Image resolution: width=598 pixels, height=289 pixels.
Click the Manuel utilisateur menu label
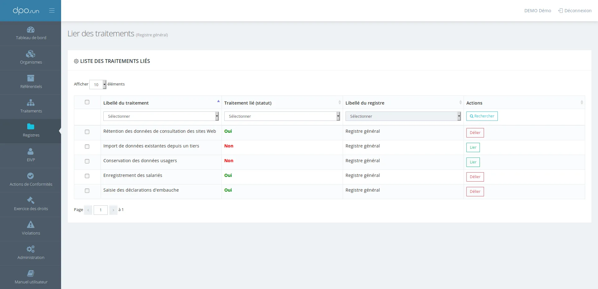(x=31, y=282)
